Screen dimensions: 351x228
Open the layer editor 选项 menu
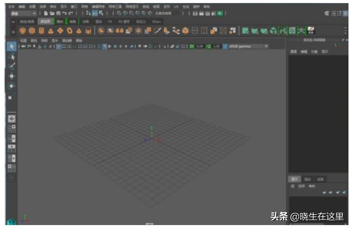[x=301, y=186]
